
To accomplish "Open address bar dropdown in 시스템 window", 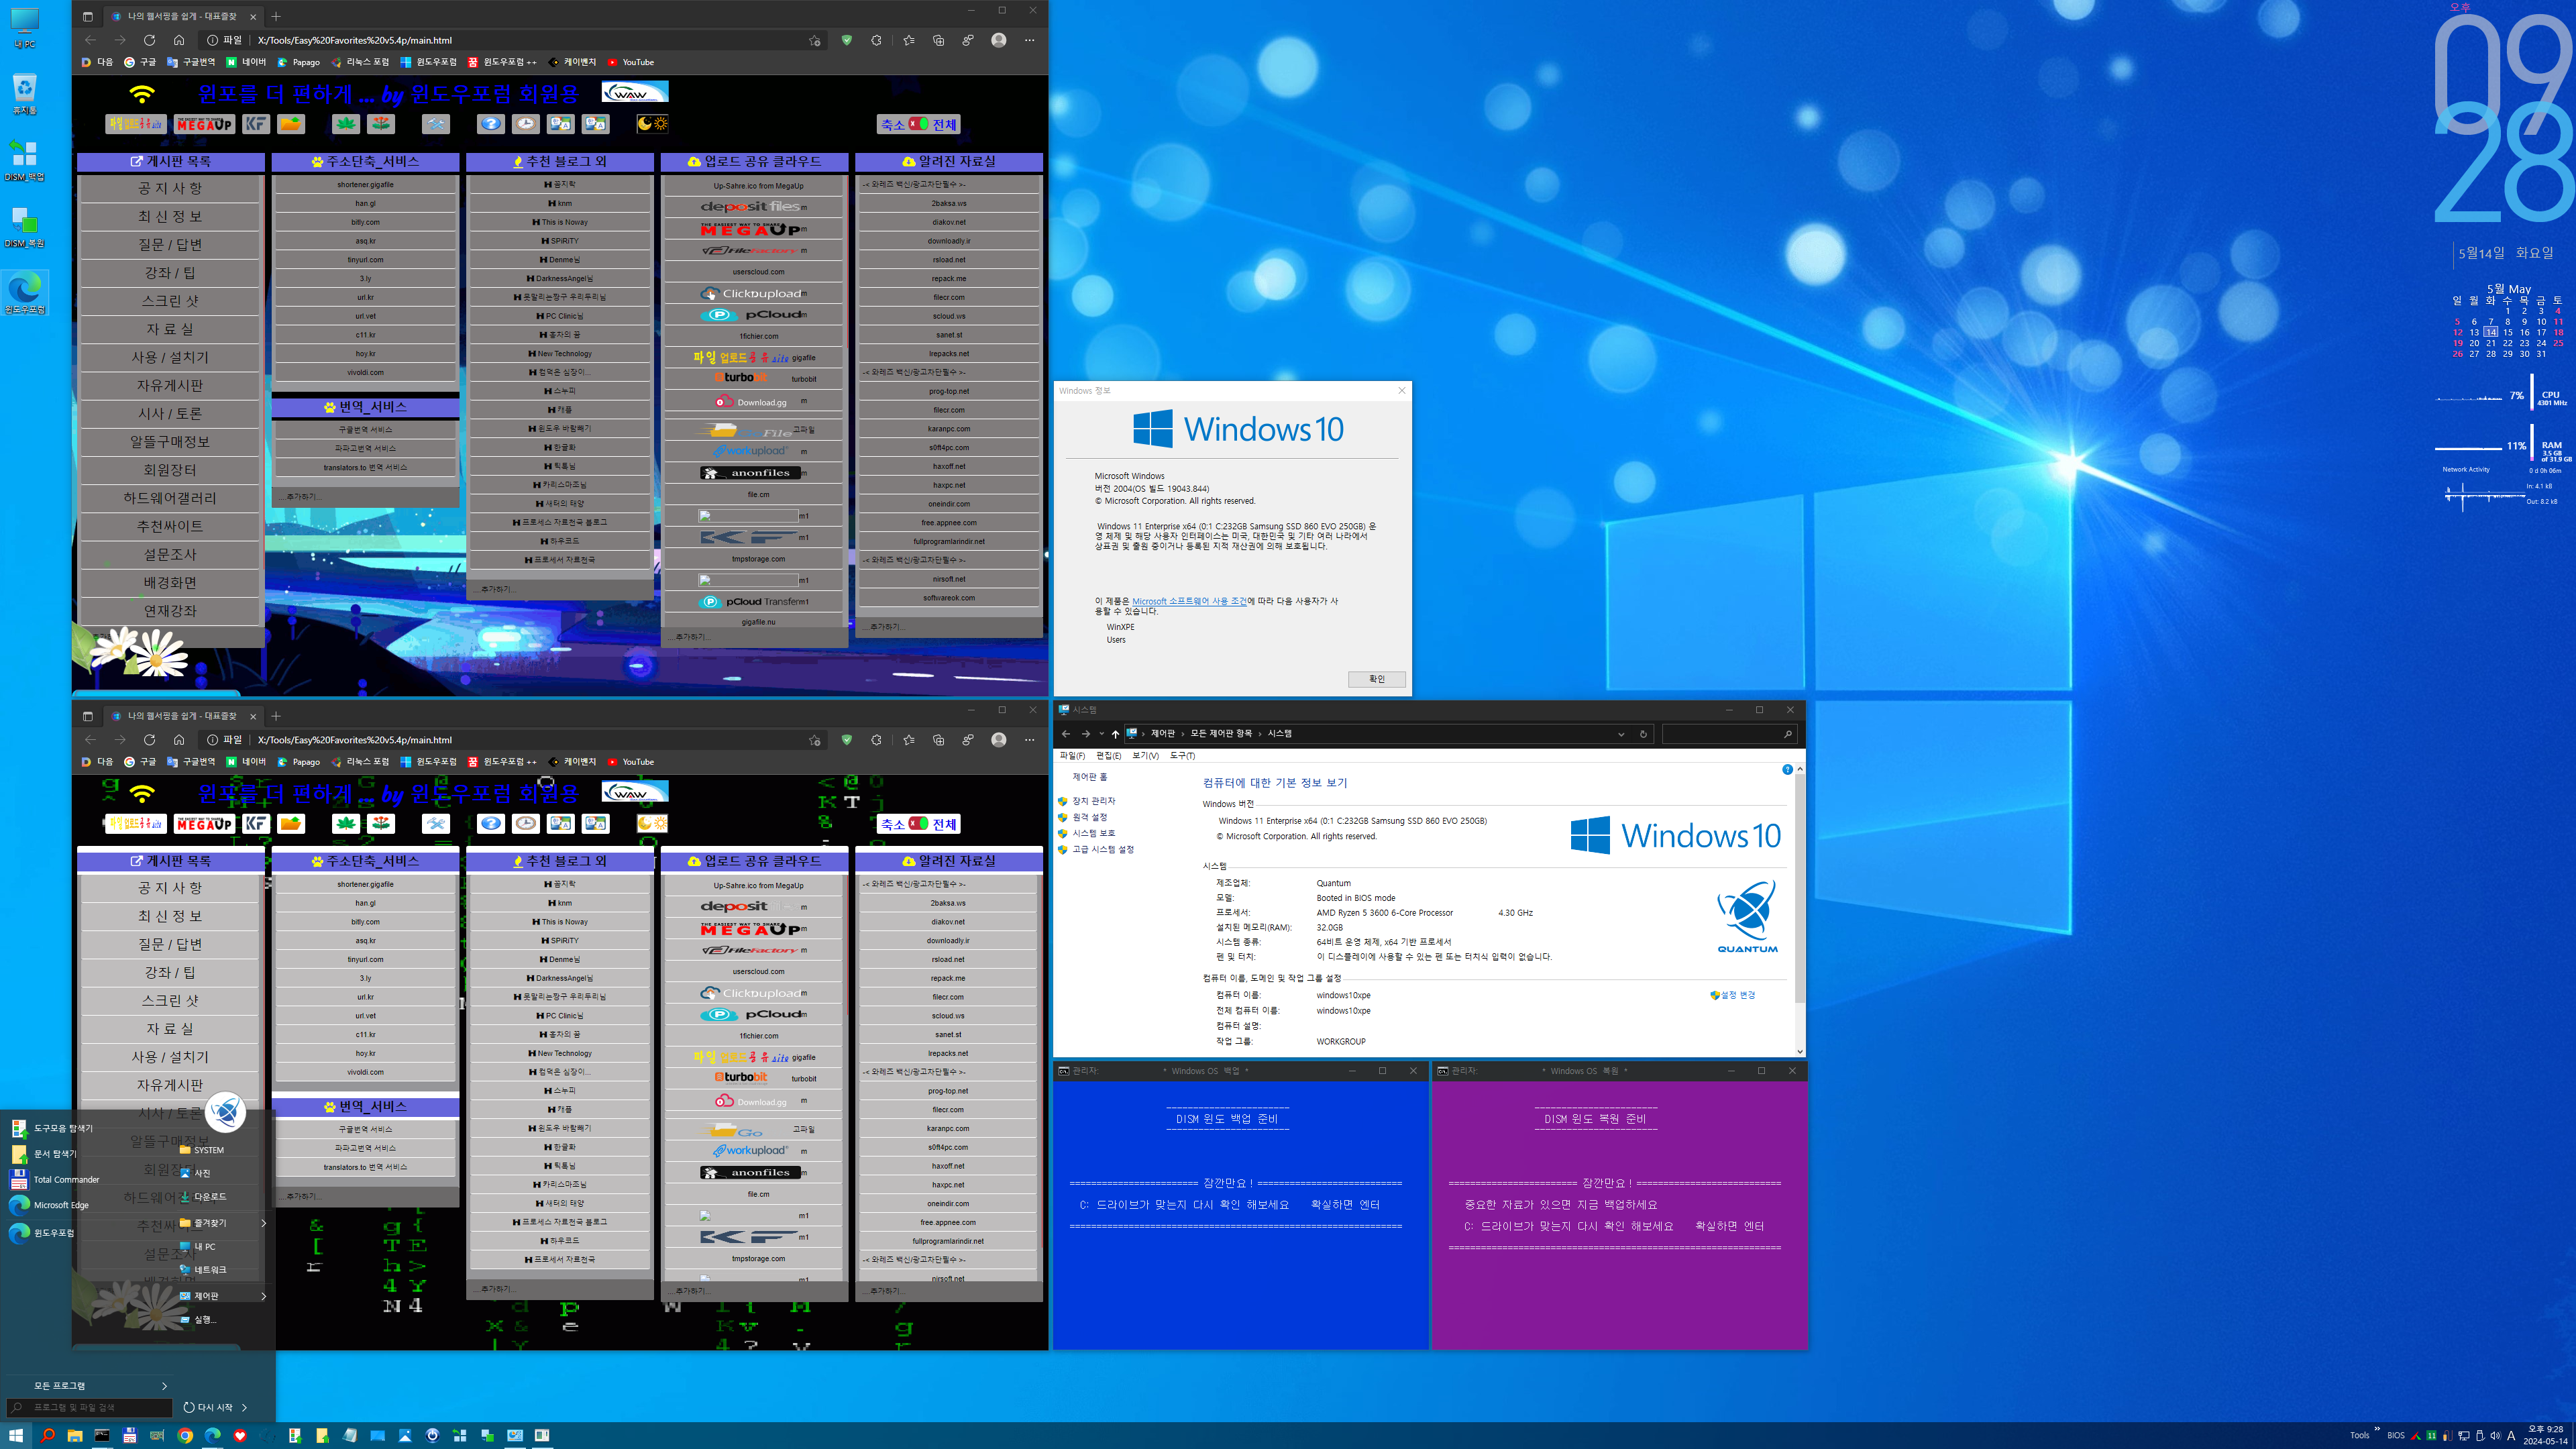I will 1621,734.
